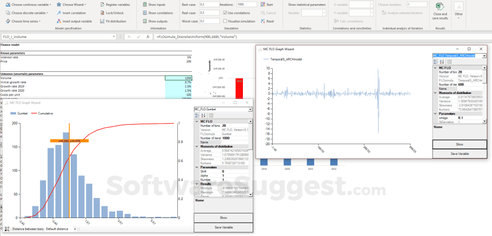
Task: Click Register variables
Action: tap(115, 5)
